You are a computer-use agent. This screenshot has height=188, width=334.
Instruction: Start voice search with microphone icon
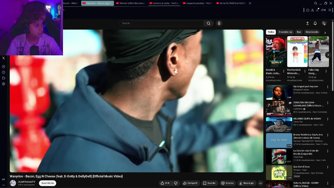pos(219,23)
